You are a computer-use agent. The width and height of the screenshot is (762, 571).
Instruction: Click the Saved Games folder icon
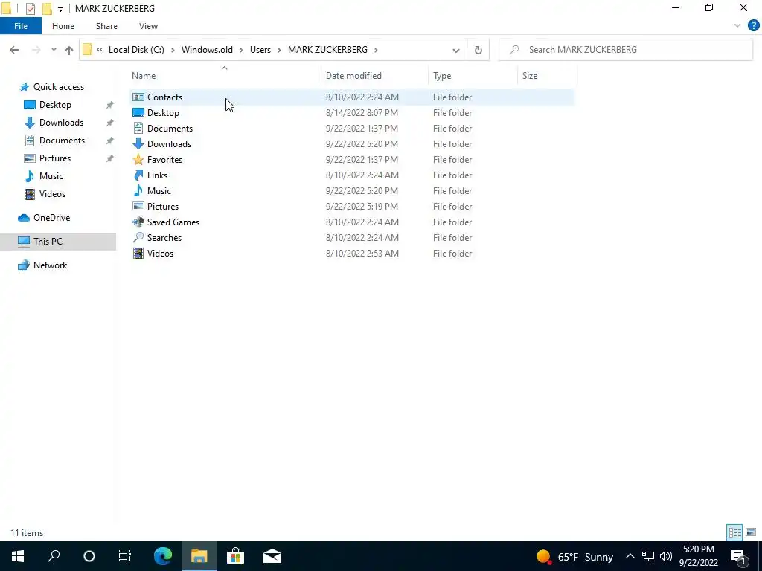coord(138,222)
